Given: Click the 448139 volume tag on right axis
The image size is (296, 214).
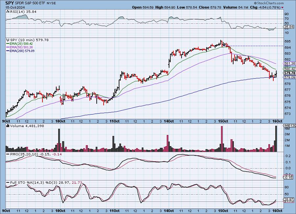Looking at the screenshot, I should (x=289, y=126).
